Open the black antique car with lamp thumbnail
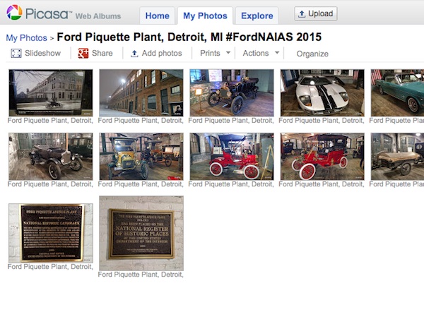This screenshot has height=336, width=424. coord(232,93)
